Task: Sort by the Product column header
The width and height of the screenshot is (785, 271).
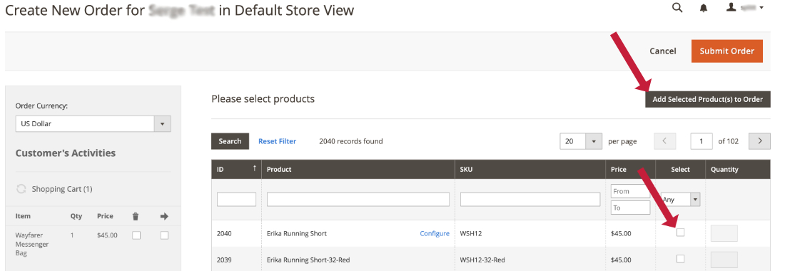Action: coord(358,169)
